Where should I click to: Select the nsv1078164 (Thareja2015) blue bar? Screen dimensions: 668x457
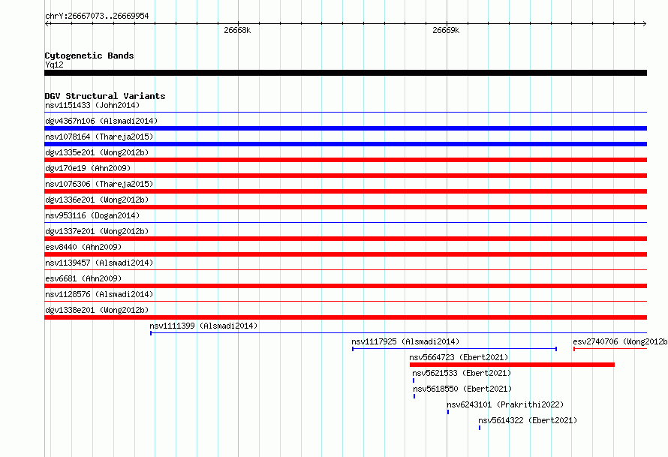coord(345,144)
